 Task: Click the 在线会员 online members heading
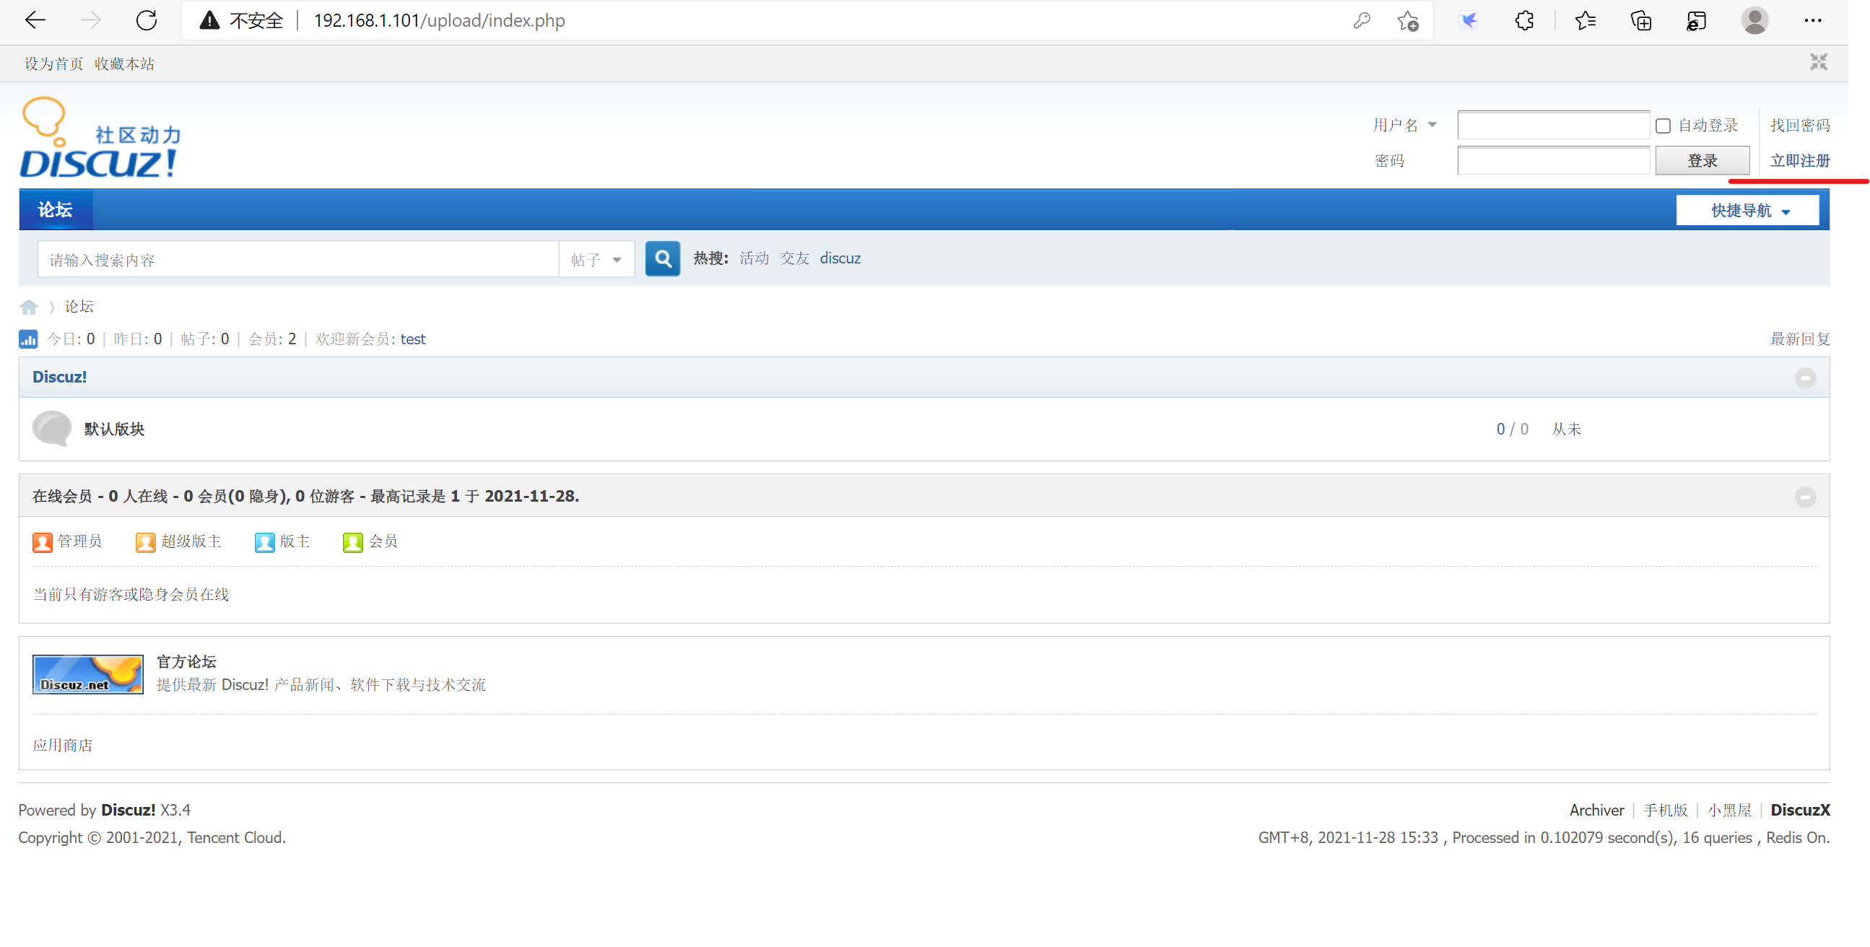click(305, 497)
